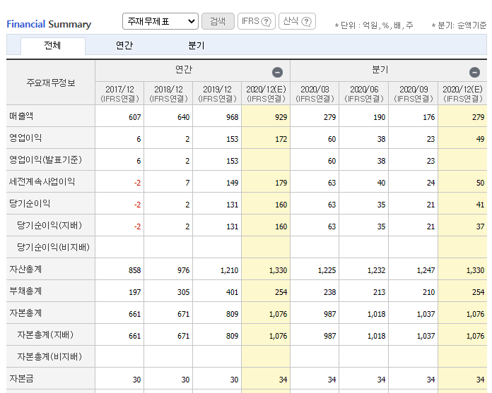The width and height of the screenshot is (492, 393).
Task: Click 매출액 value 607 for 2017/12
Action: [134, 117]
